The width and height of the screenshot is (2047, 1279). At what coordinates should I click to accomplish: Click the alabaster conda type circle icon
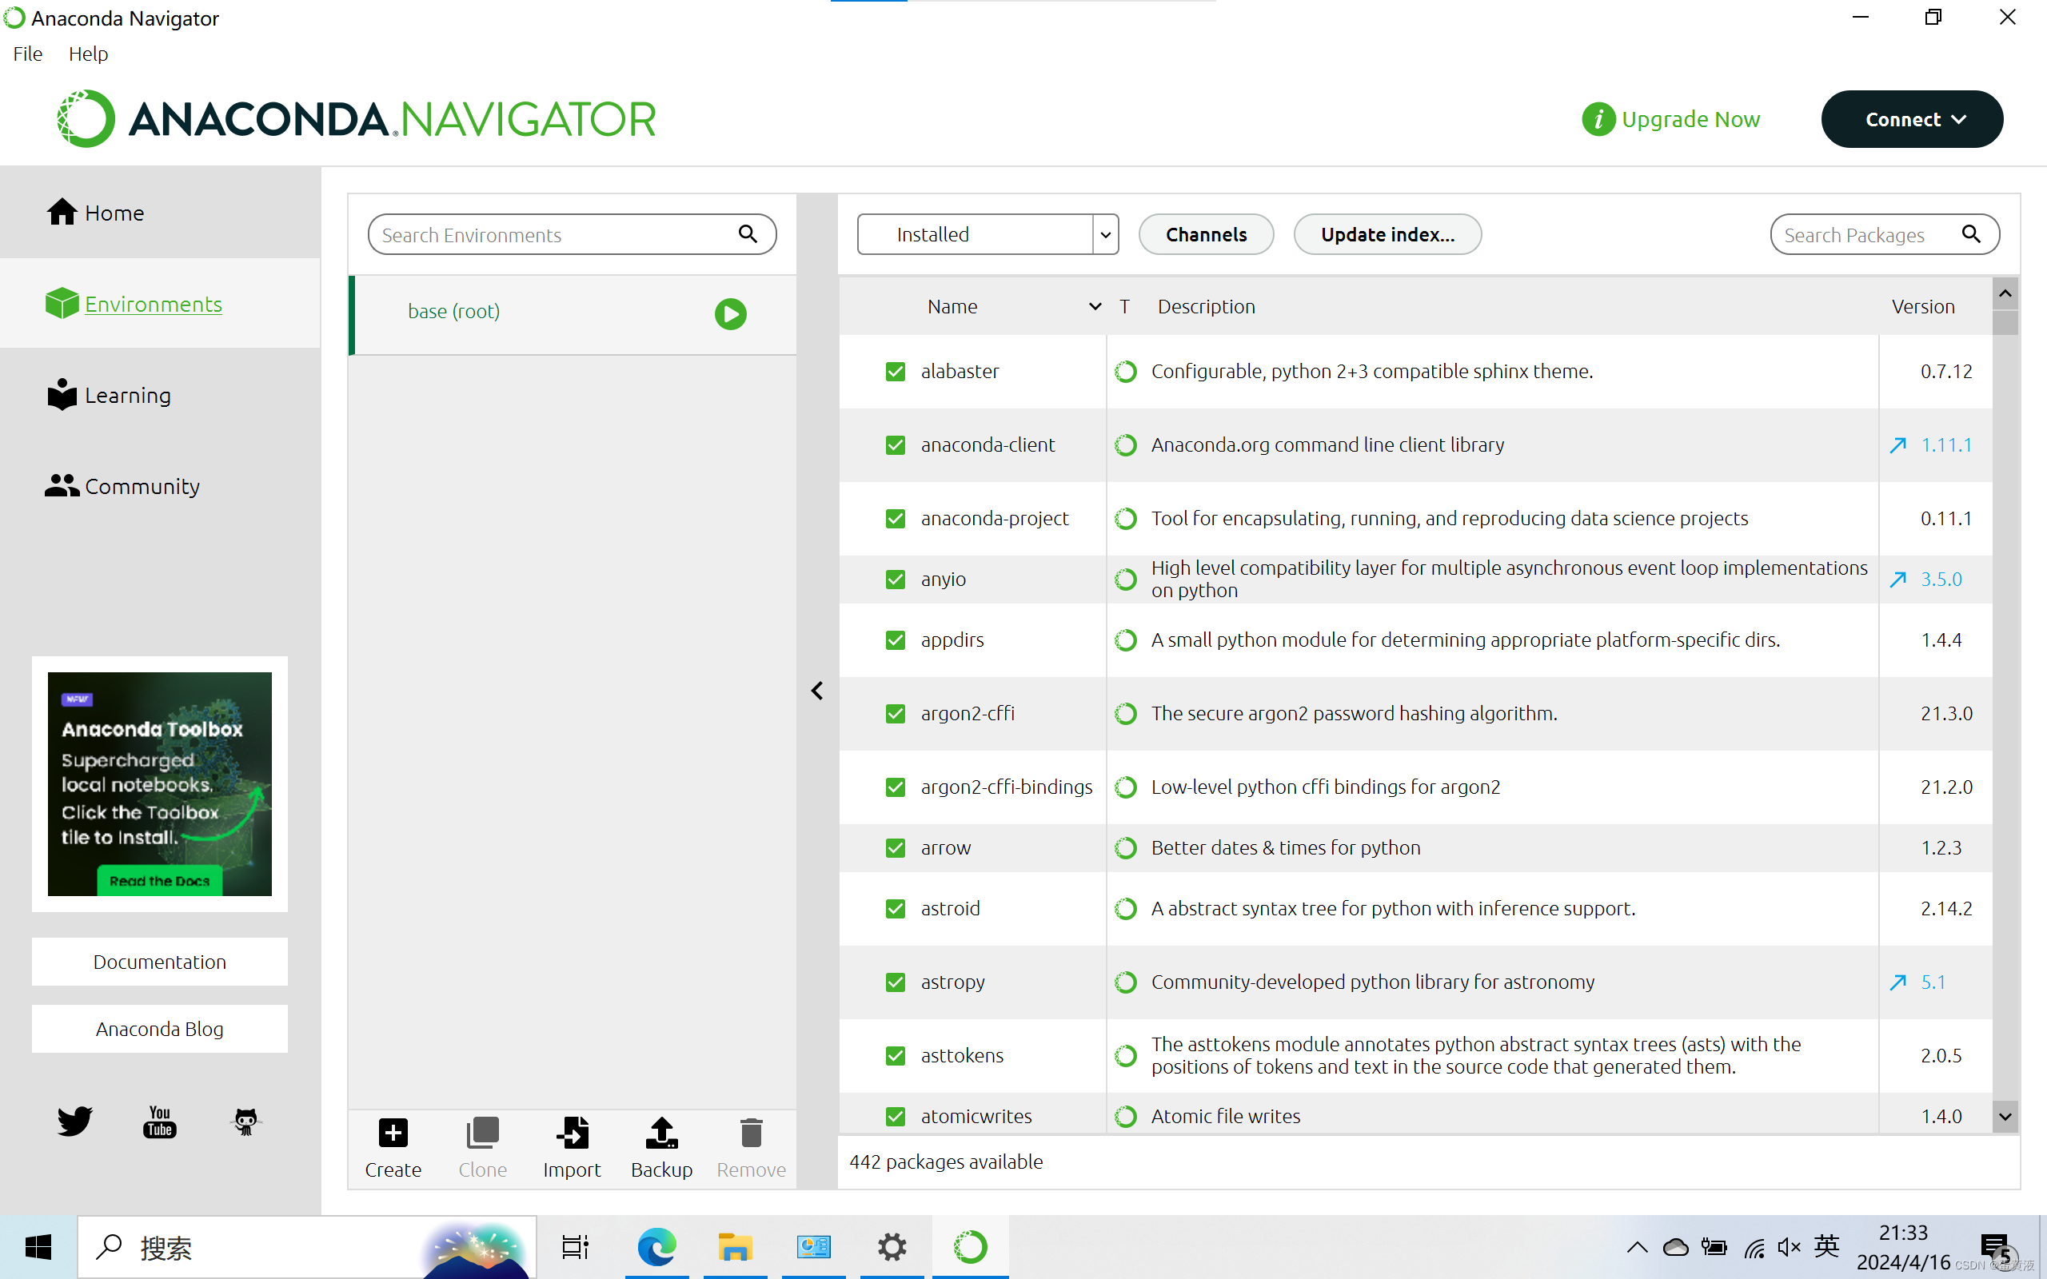tap(1125, 372)
